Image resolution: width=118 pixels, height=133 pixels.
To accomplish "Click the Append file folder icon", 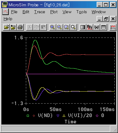I will (13, 27).
